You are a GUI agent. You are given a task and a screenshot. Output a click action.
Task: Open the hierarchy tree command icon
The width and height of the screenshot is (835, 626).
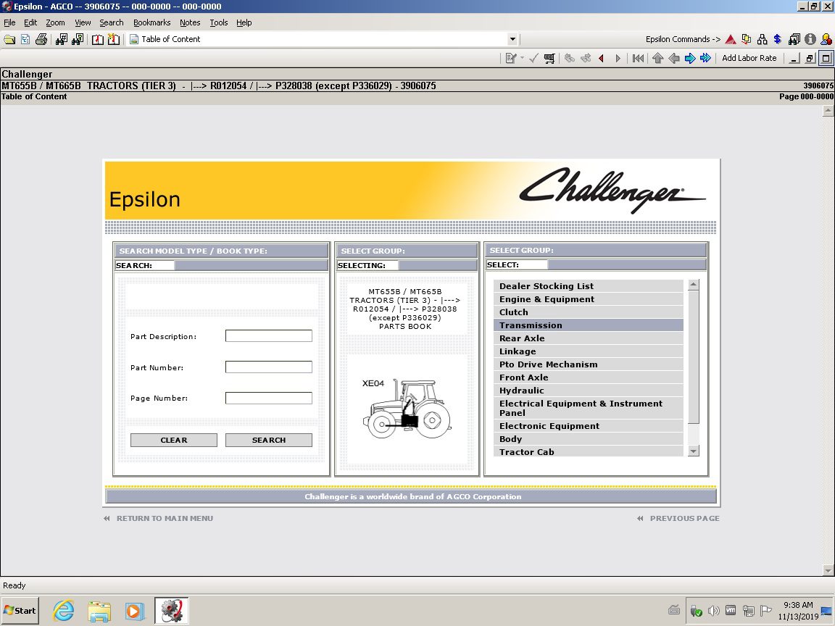(763, 39)
